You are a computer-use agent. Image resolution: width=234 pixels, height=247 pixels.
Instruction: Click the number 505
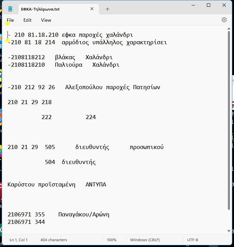(x=50, y=147)
